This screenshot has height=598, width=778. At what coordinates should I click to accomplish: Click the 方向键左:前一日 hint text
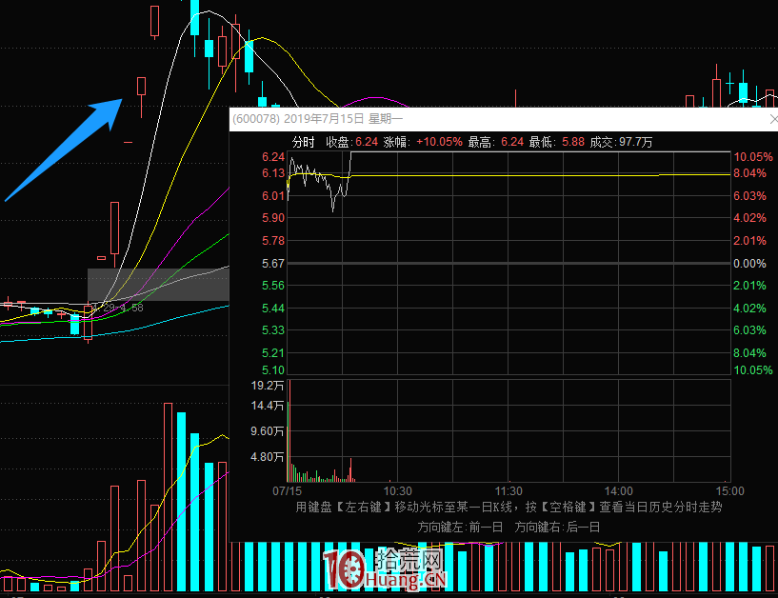[461, 527]
